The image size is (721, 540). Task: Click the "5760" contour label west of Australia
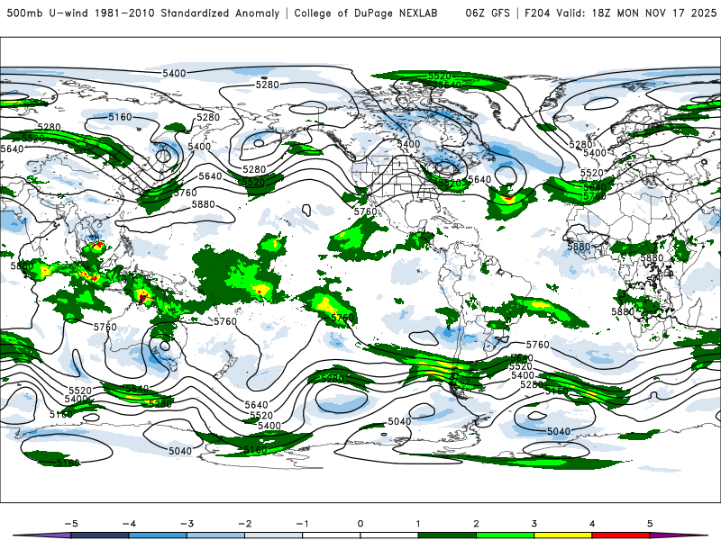pos(105,327)
